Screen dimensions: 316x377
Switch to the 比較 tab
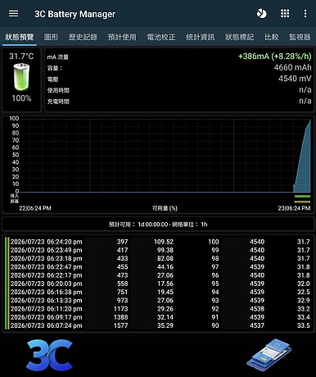[x=271, y=37]
